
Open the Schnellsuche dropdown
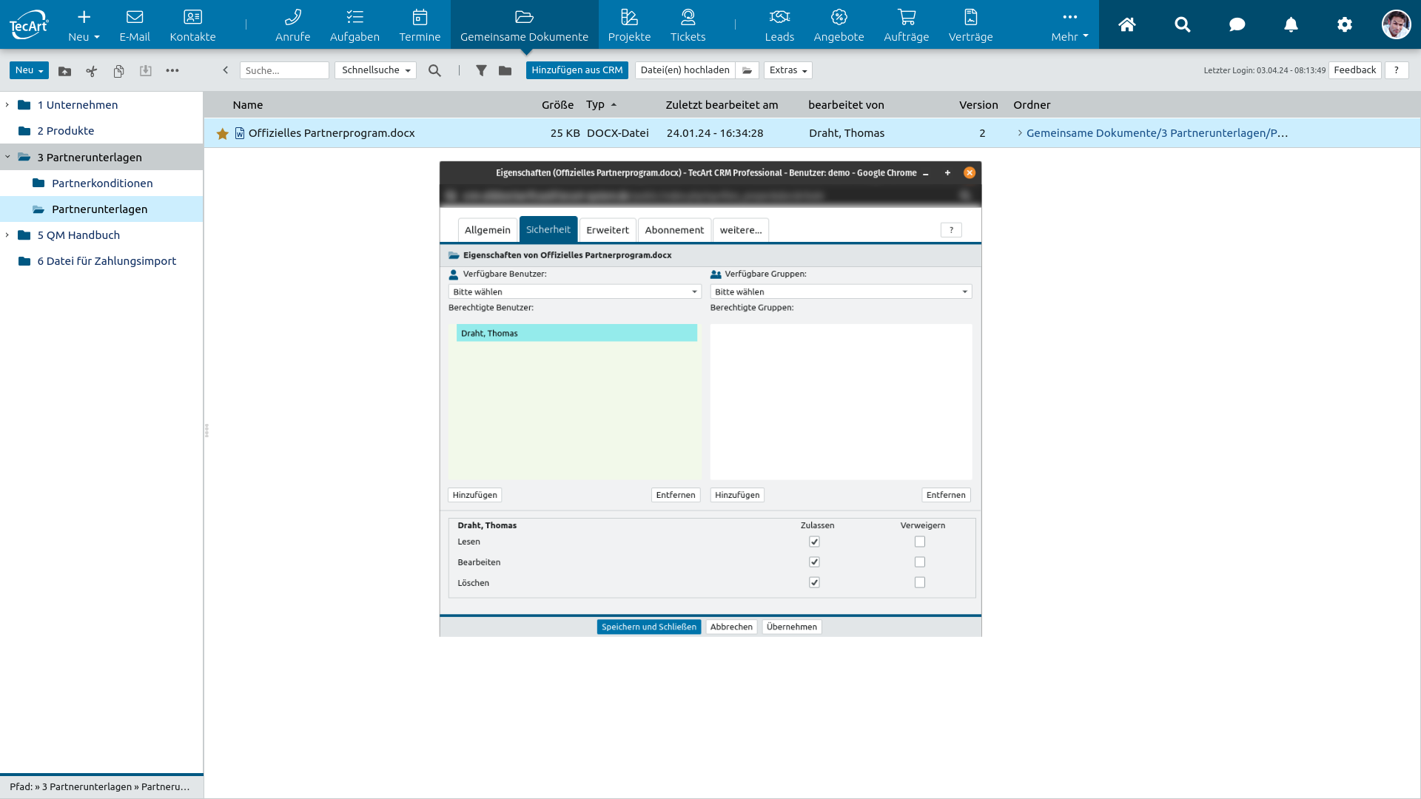tap(375, 70)
